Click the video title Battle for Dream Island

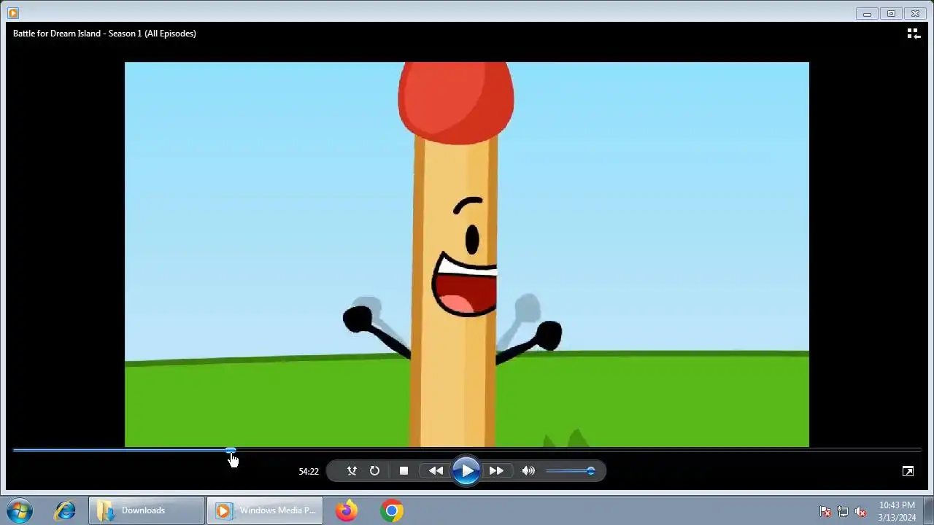[104, 34]
